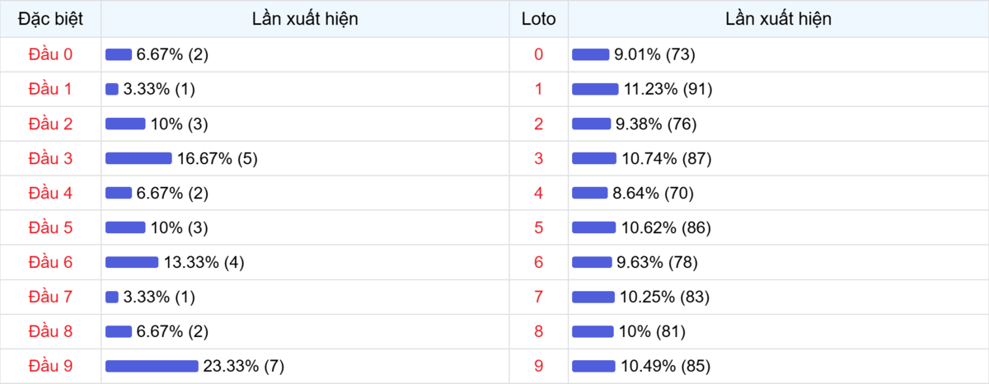
Task: Click the 'Đặc biệt' column header
Action: click(x=50, y=19)
